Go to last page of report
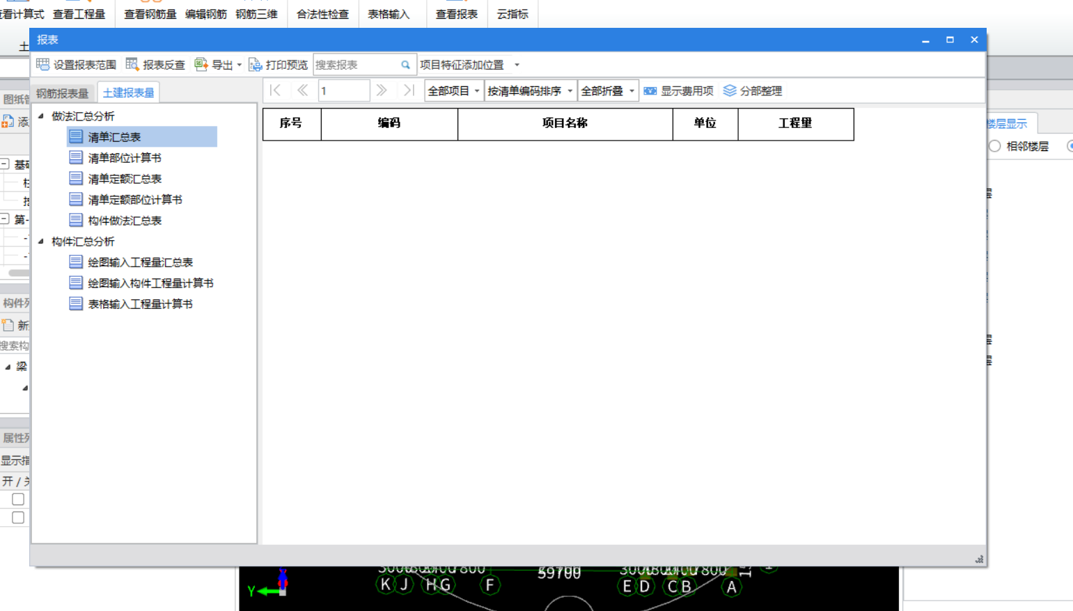The width and height of the screenshot is (1073, 611). click(x=409, y=90)
